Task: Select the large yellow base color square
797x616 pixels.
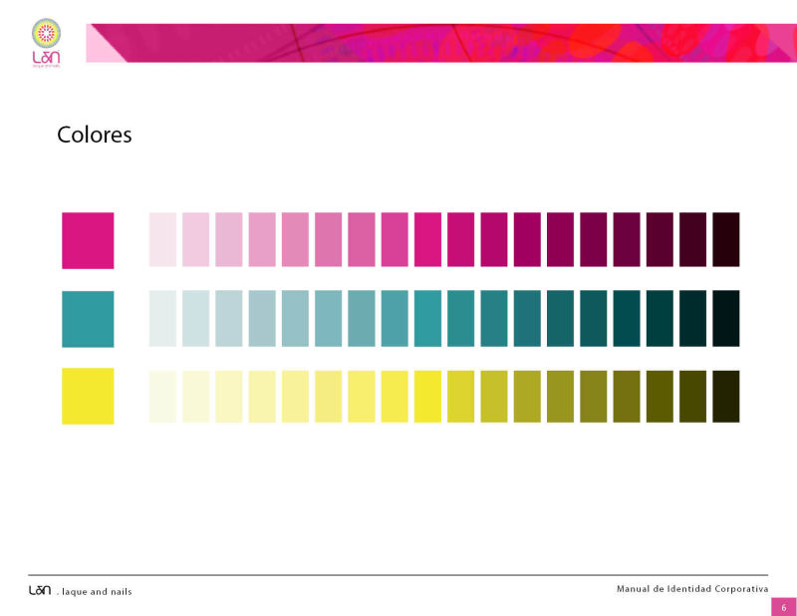Action: (x=88, y=396)
